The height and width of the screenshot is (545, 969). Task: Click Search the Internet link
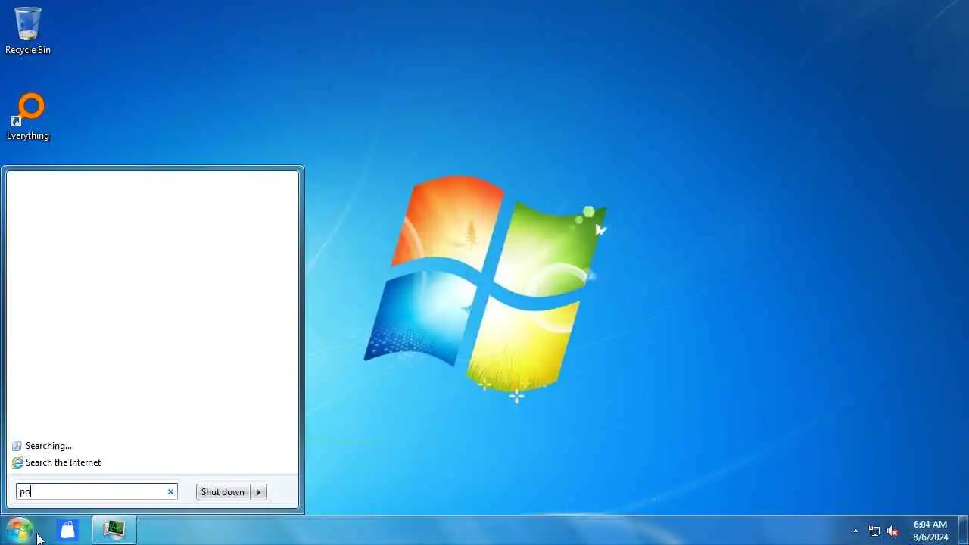coord(63,462)
